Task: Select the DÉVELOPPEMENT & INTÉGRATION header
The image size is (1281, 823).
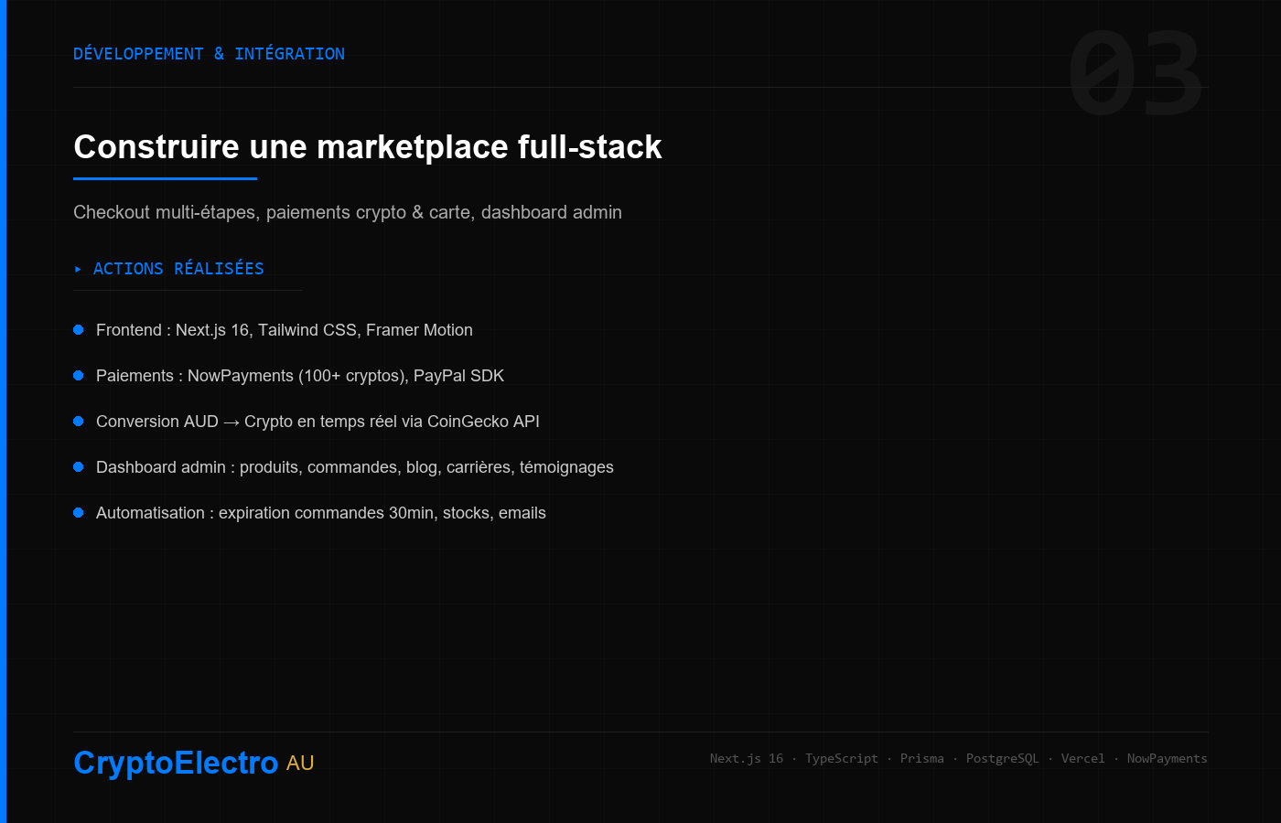Action: [209, 54]
